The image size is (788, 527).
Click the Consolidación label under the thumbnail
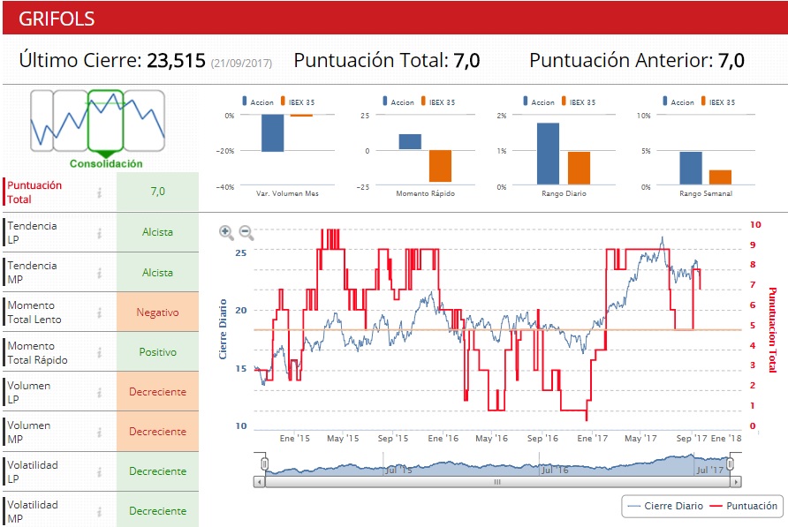(x=106, y=164)
